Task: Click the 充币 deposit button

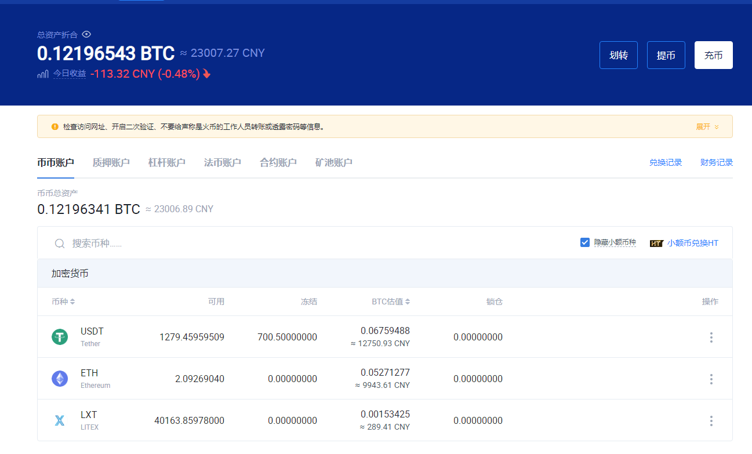Action: coord(714,55)
